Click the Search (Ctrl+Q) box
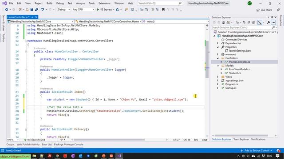284x159 pixels. pyautogui.click(x=160, y=3)
